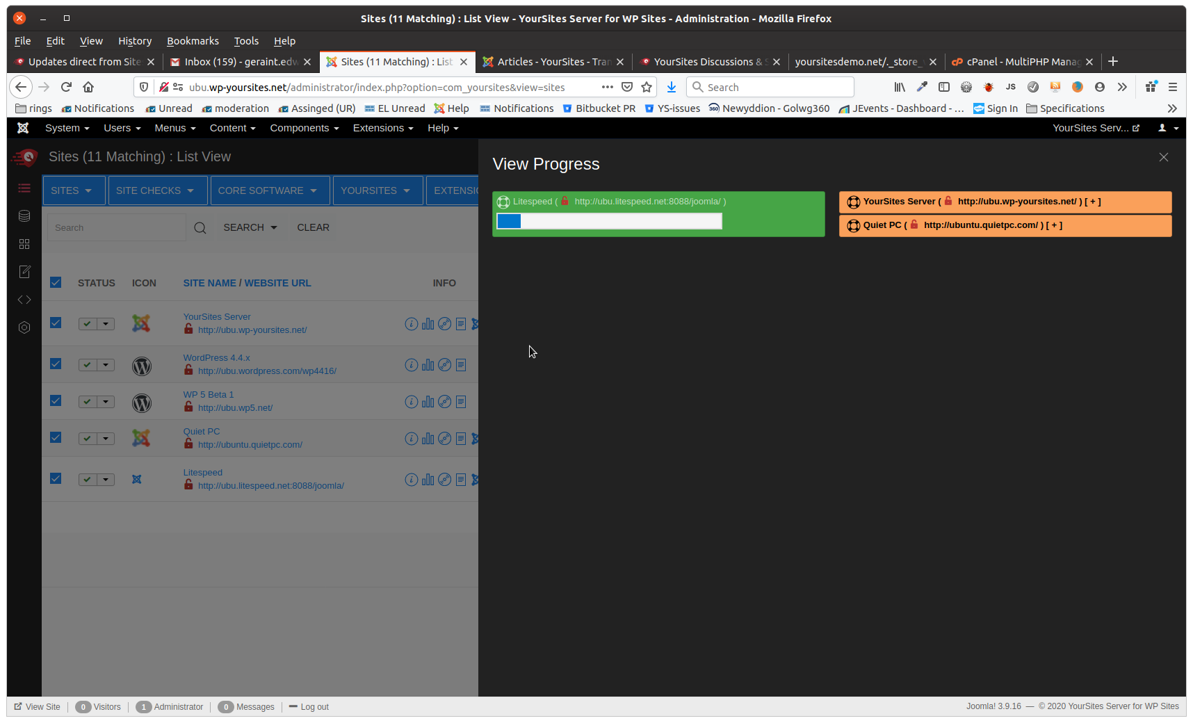1193x723 pixels.
Task: Open the Components menu
Action: click(305, 128)
